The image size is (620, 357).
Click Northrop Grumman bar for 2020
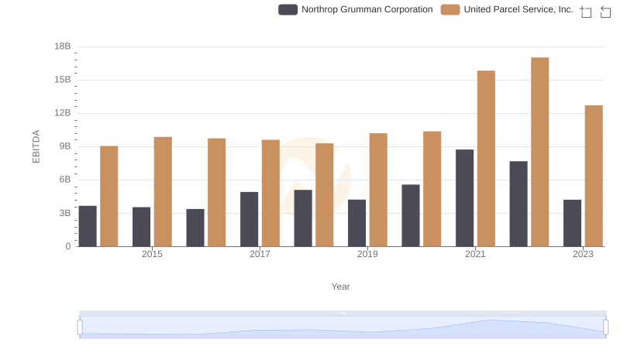(x=411, y=215)
